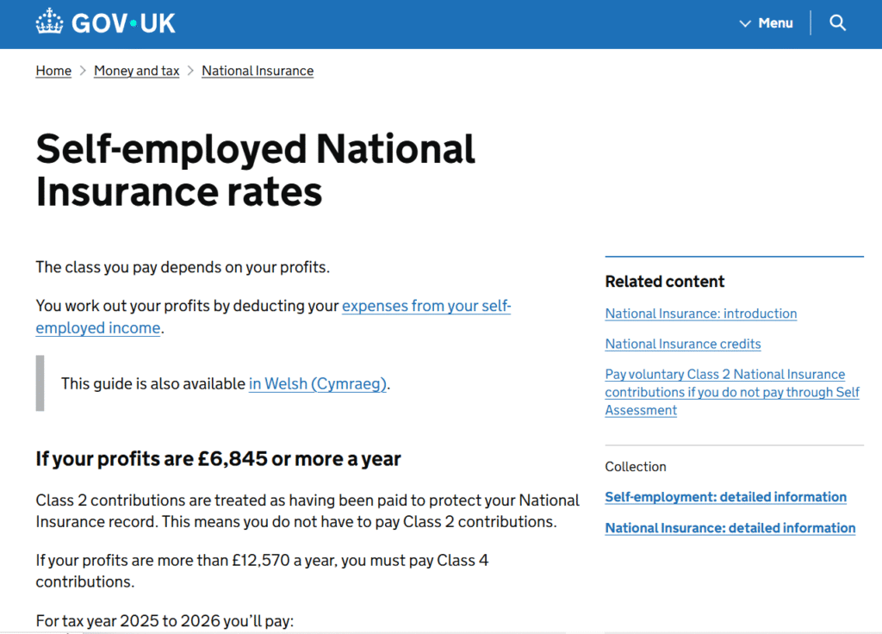Viewport: 882px width, 634px height.
Task: Open expenses from your self-employed income link
Action: (x=425, y=307)
